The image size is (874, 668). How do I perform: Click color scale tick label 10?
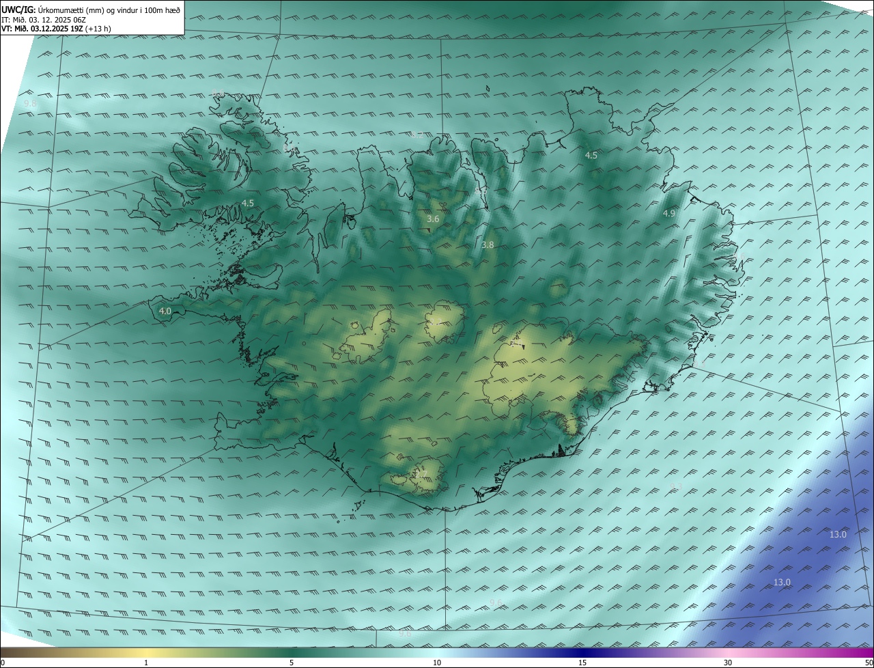click(x=437, y=663)
